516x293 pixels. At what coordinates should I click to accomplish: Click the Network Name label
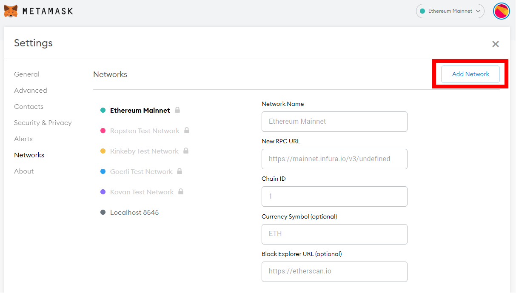click(282, 104)
